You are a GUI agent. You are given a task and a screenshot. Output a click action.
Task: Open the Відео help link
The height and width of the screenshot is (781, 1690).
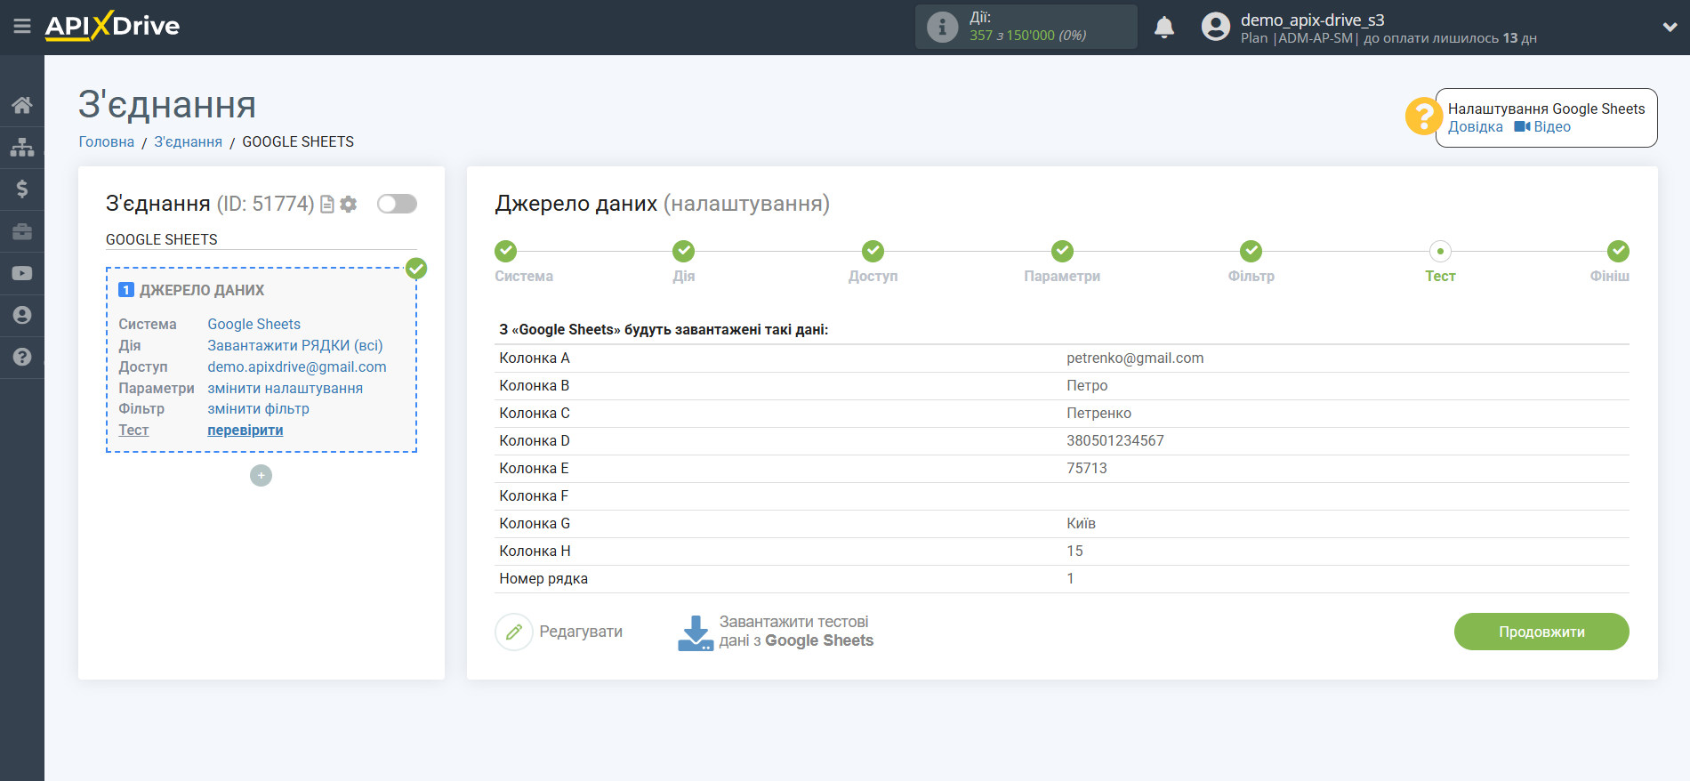[1542, 126]
